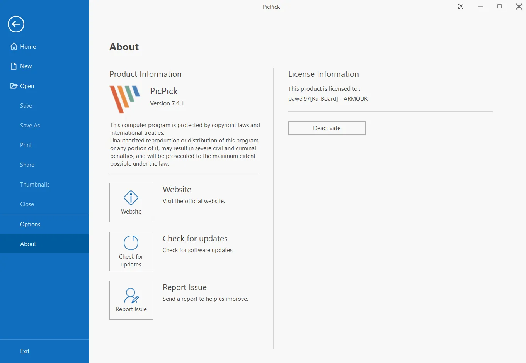Image resolution: width=526 pixels, height=363 pixels.
Task: Click the 'Visit the official website.' text
Action: click(194, 201)
